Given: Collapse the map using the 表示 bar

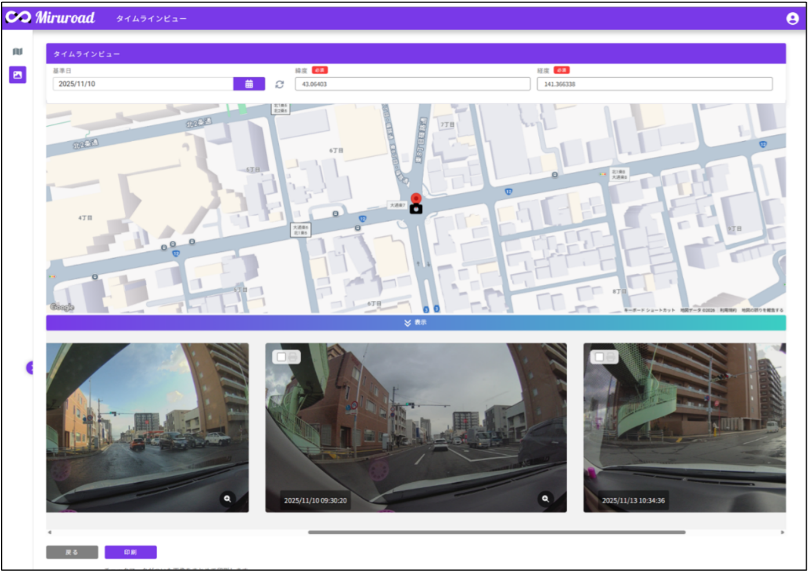Looking at the screenshot, I should (416, 322).
